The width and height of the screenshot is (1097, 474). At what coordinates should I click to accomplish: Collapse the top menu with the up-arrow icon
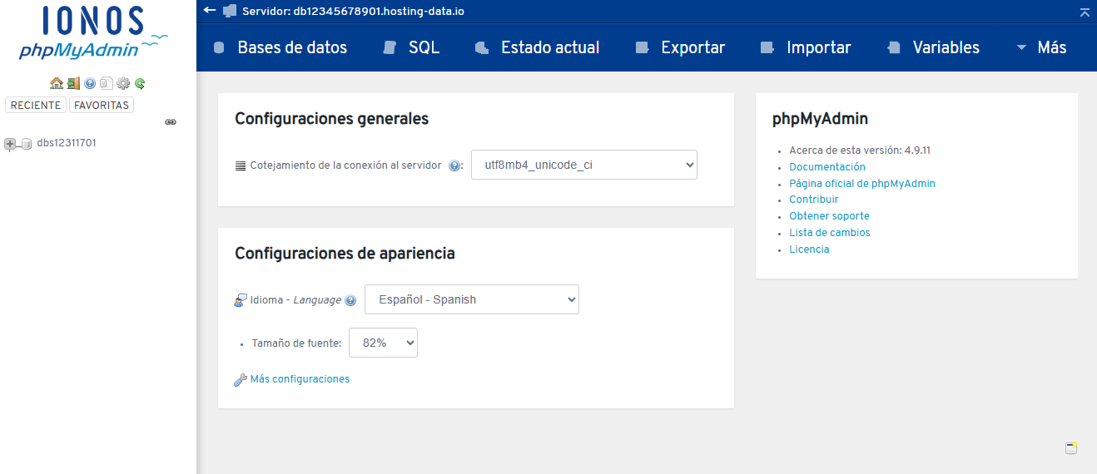pos(1085,12)
